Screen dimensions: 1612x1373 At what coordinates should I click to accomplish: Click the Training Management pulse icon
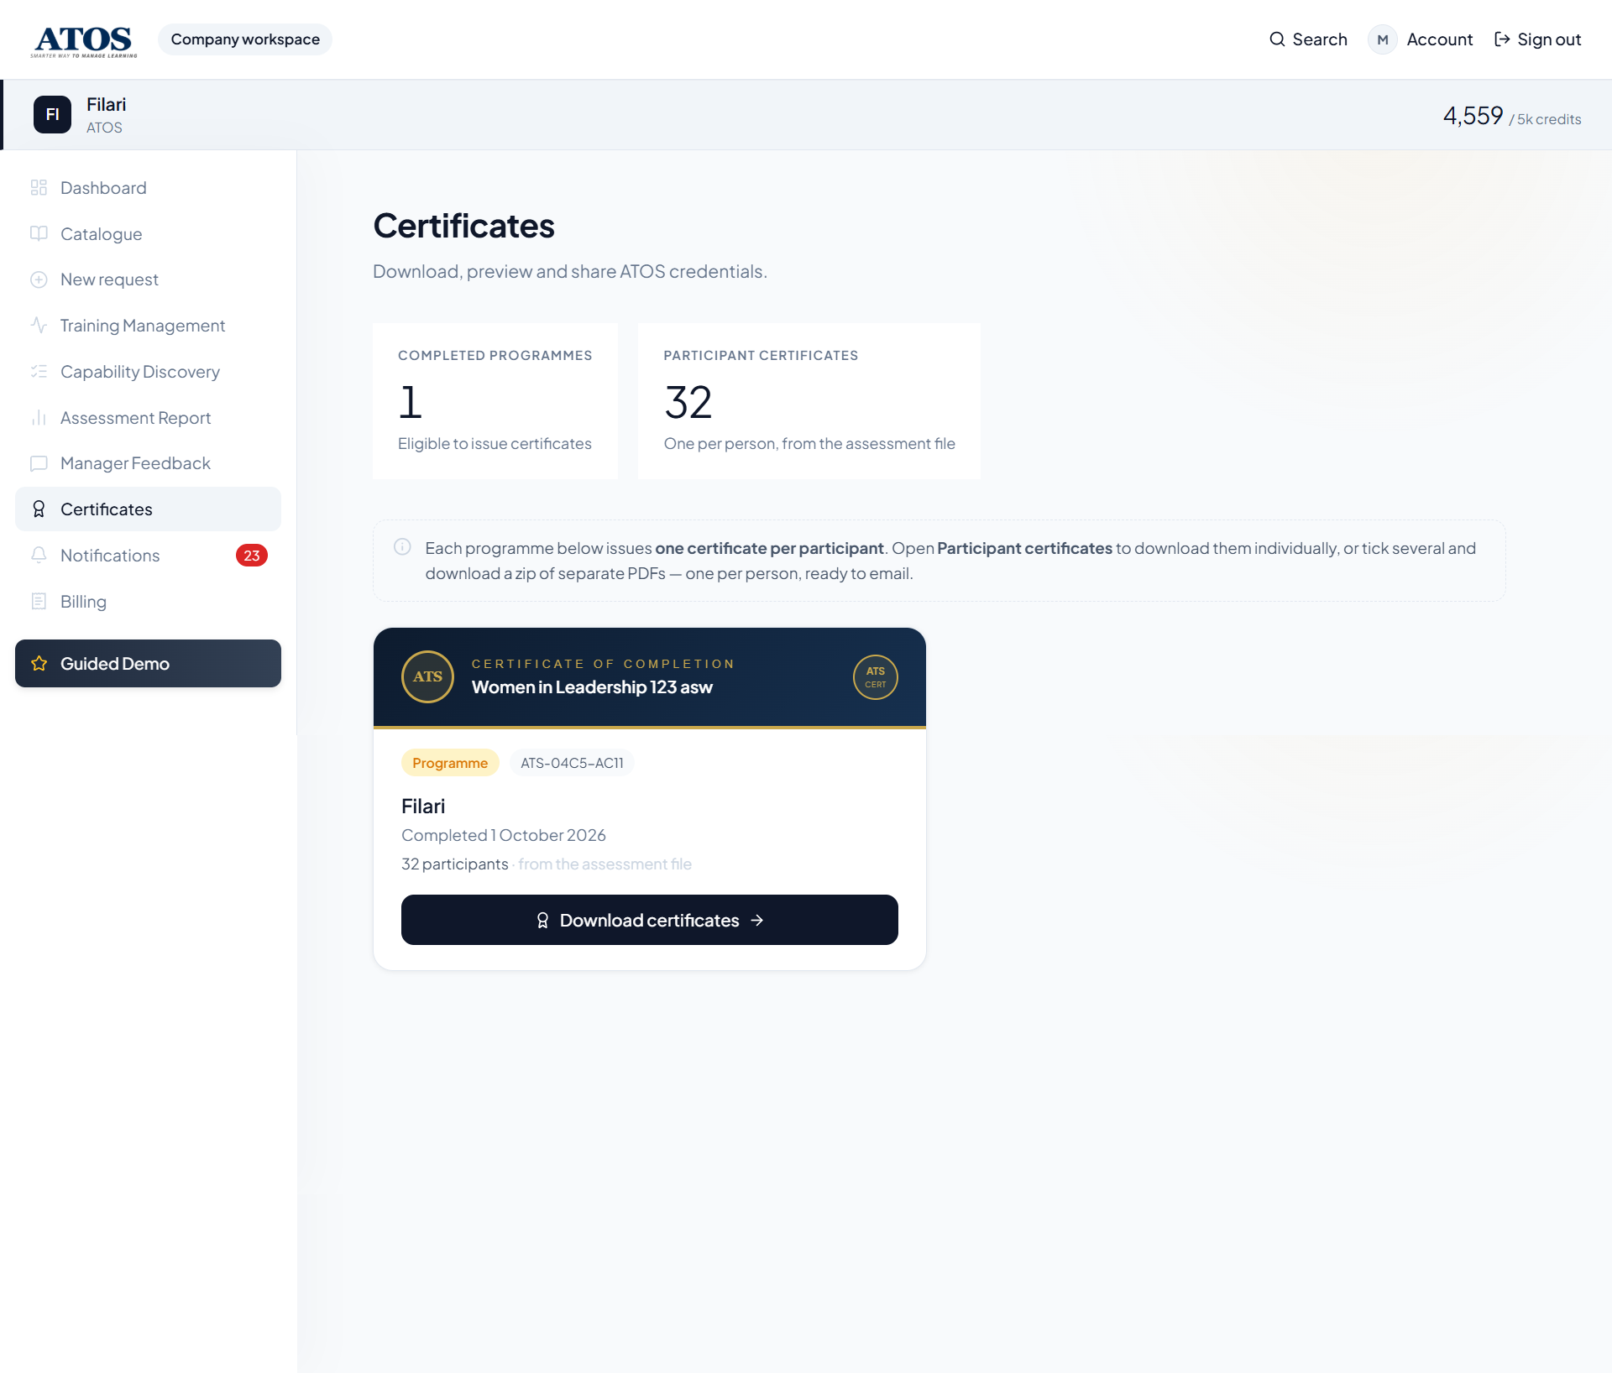tap(39, 326)
